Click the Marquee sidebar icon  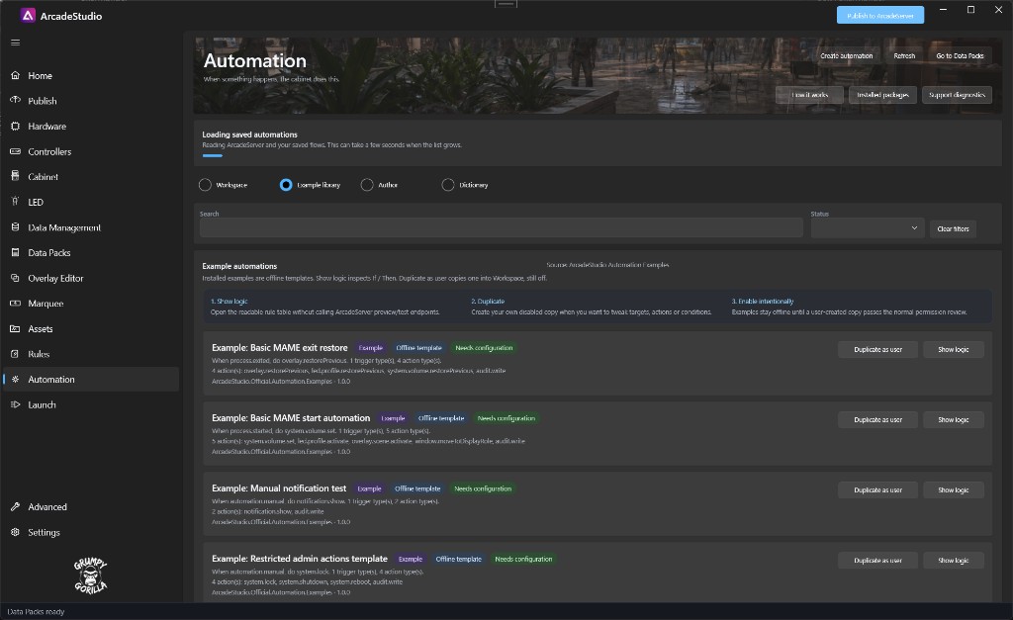pos(16,303)
